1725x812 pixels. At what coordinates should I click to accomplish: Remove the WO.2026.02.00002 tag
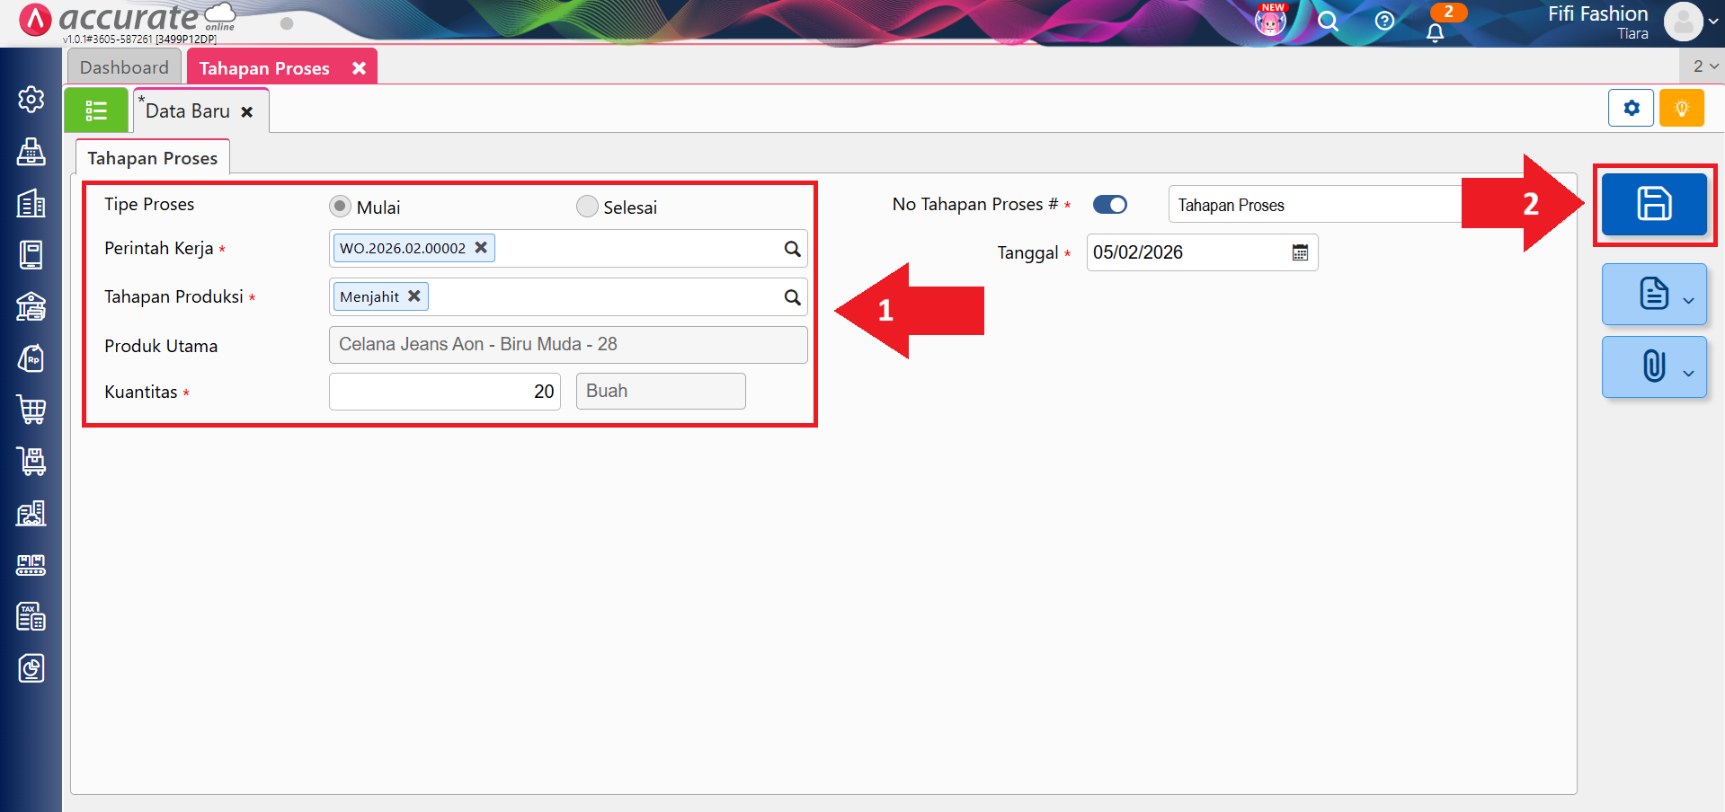tap(481, 247)
